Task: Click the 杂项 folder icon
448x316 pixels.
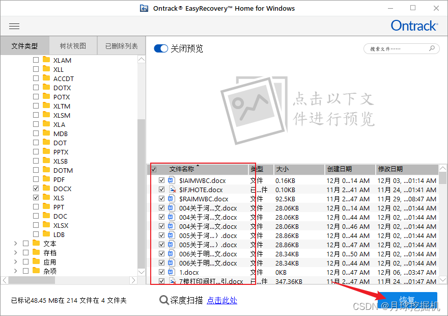Action: [36, 271]
